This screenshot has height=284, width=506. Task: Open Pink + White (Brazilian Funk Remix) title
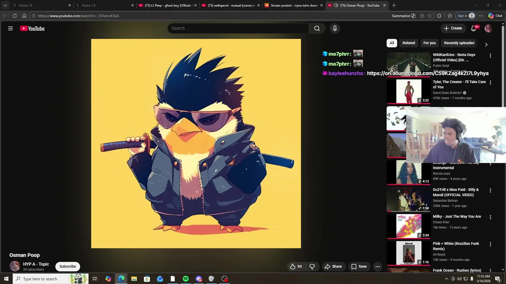[456, 246]
